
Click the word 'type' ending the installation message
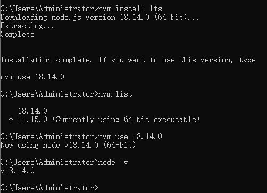(x=247, y=60)
